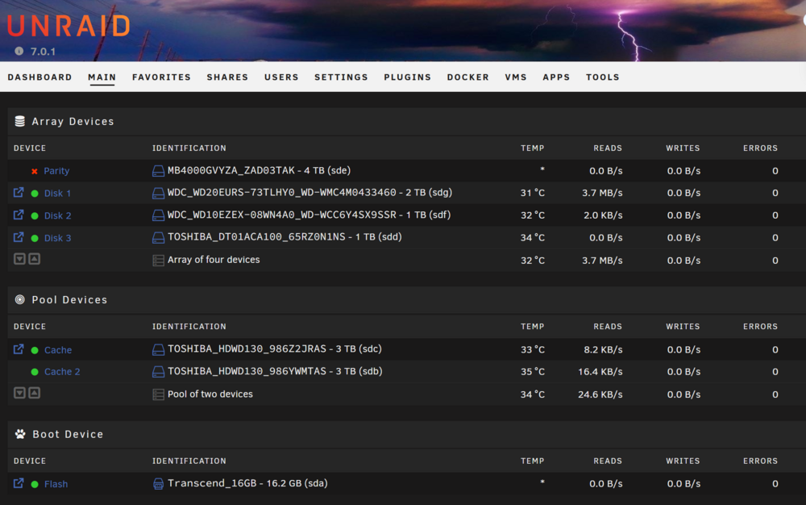Click the 24.6 KB/s pool total reads value
The height and width of the screenshot is (505, 806).
point(600,394)
